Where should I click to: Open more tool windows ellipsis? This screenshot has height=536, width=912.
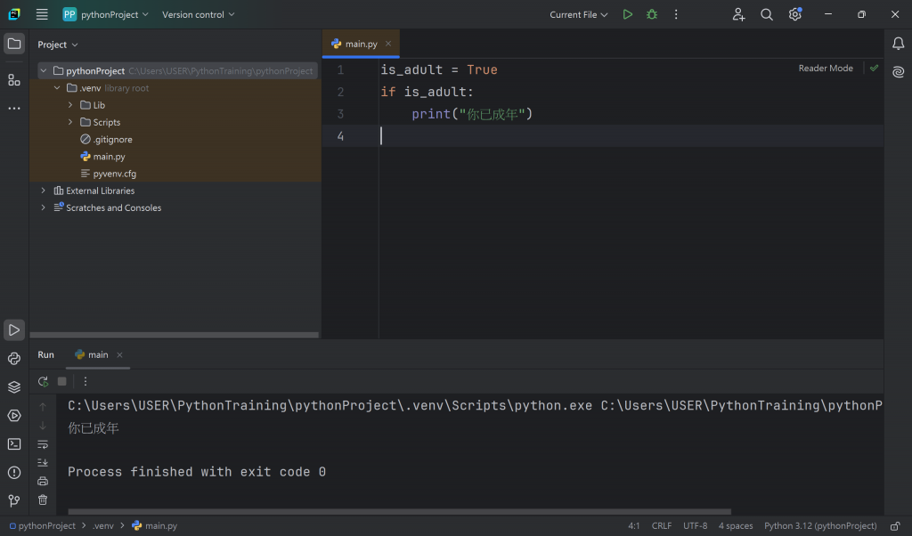tap(14, 108)
